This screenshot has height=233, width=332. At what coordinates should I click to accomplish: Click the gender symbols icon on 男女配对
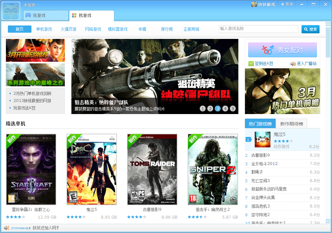click(267, 50)
